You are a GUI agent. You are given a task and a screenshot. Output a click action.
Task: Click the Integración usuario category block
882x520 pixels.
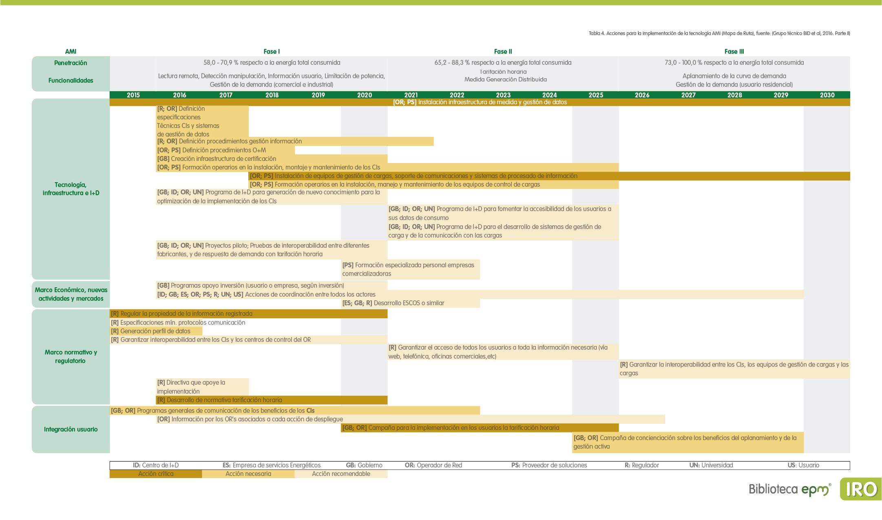click(71, 429)
